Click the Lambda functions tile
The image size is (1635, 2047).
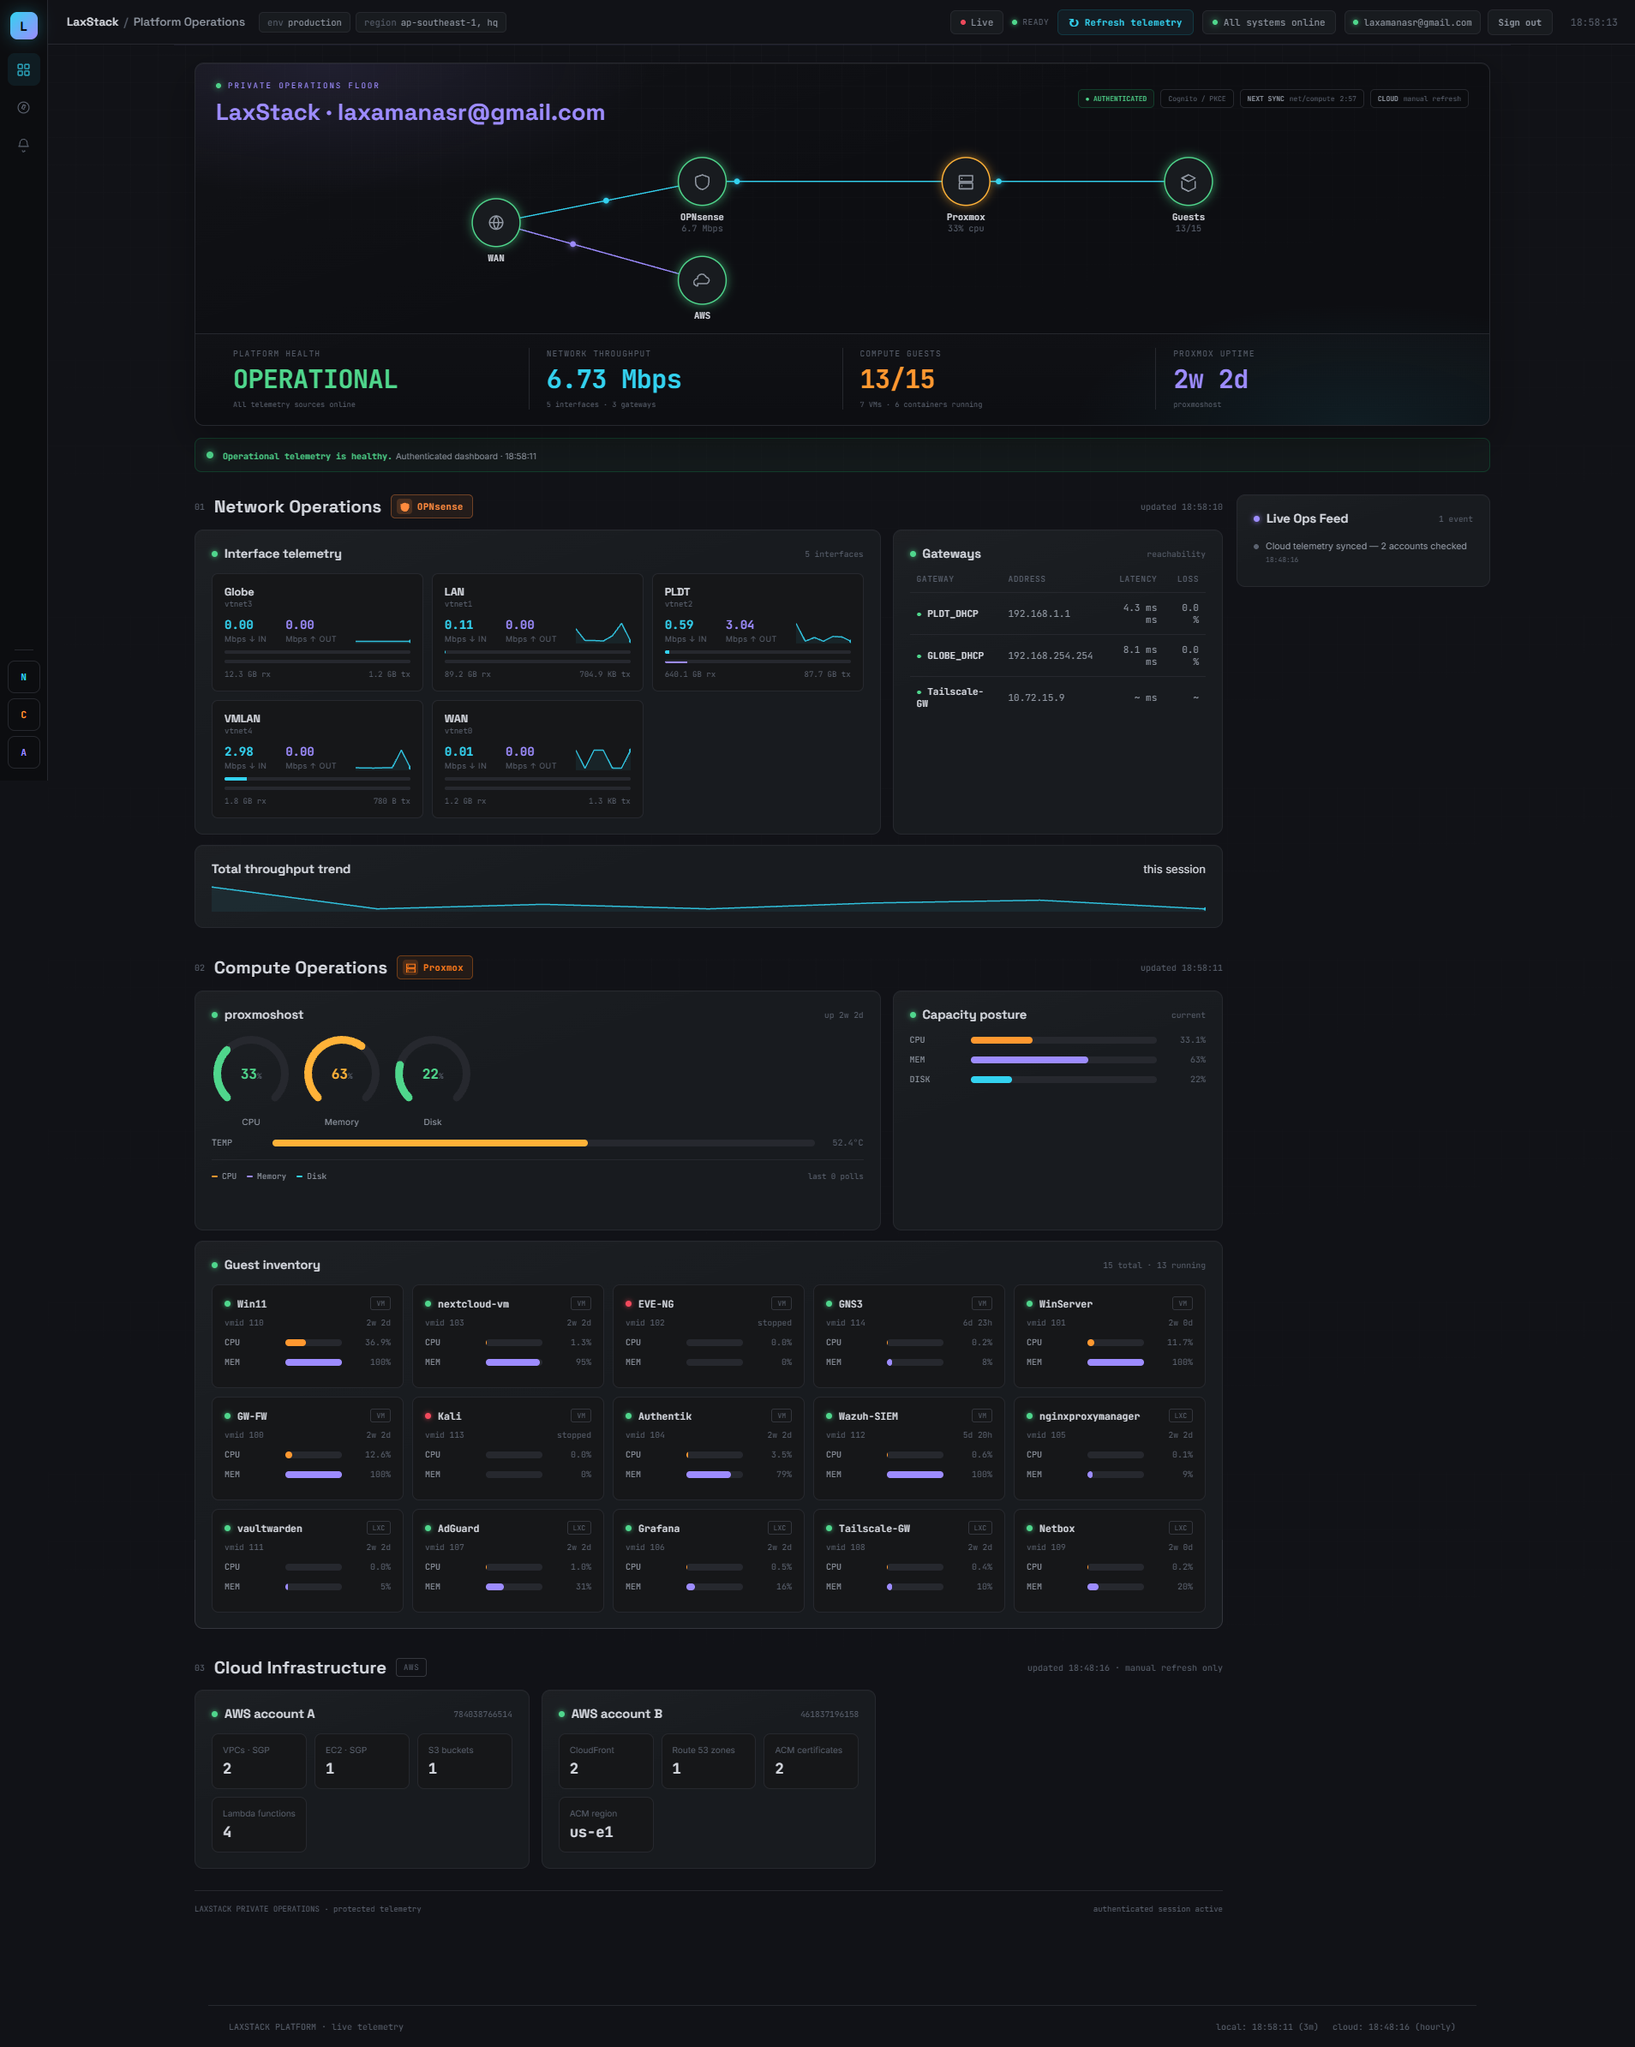pos(259,1824)
